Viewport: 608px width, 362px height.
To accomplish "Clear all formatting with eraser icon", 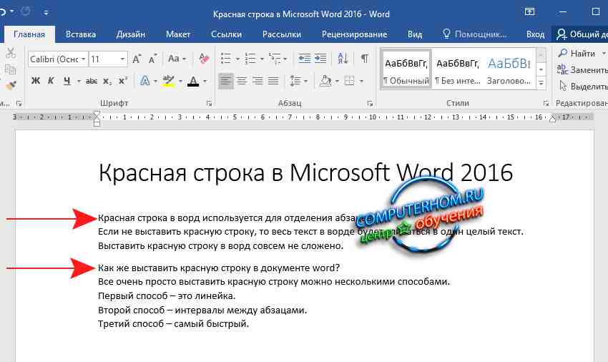I will point(204,59).
